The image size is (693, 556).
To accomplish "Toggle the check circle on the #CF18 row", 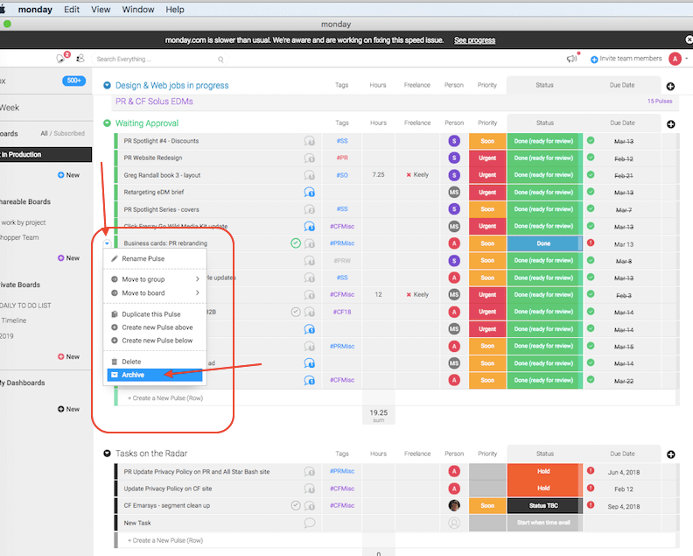I will [x=296, y=313].
